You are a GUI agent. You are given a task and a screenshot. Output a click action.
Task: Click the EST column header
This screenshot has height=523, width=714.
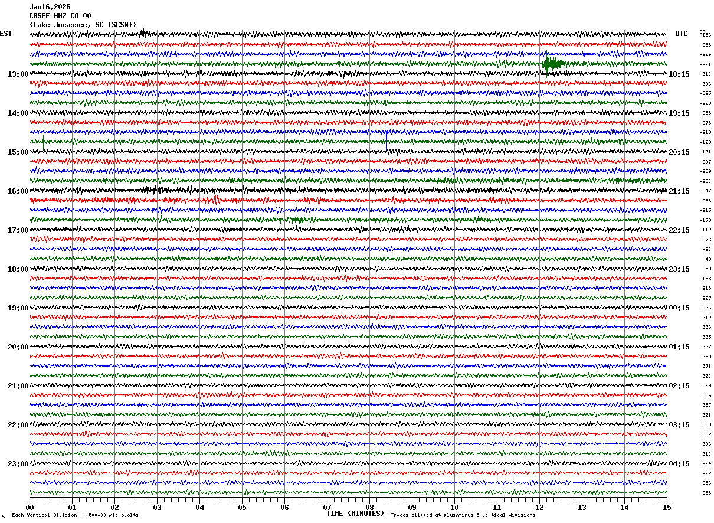tap(6, 34)
